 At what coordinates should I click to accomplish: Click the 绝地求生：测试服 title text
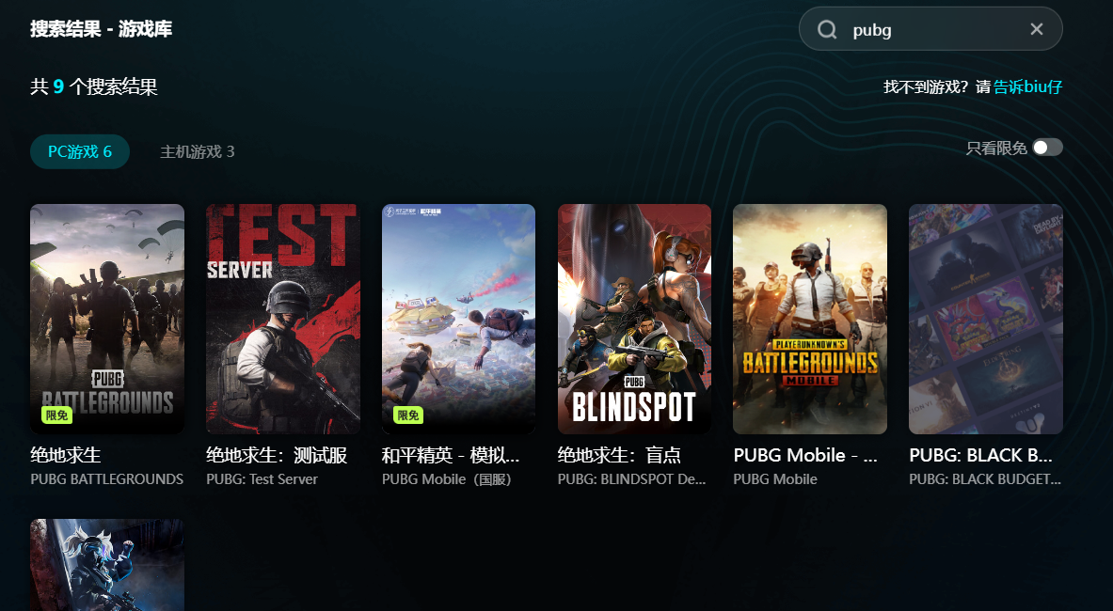pyautogui.click(x=277, y=455)
